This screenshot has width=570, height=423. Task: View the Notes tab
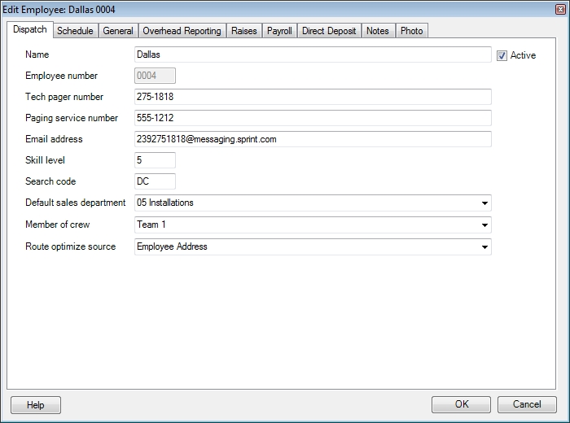pyautogui.click(x=378, y=31)
